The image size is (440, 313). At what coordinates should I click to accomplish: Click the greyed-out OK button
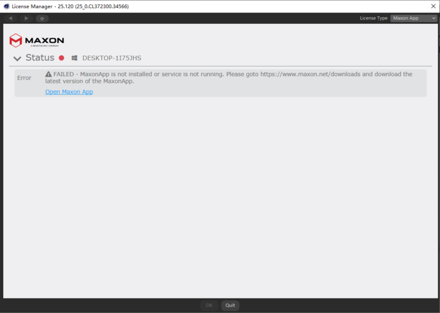point(209,305)
